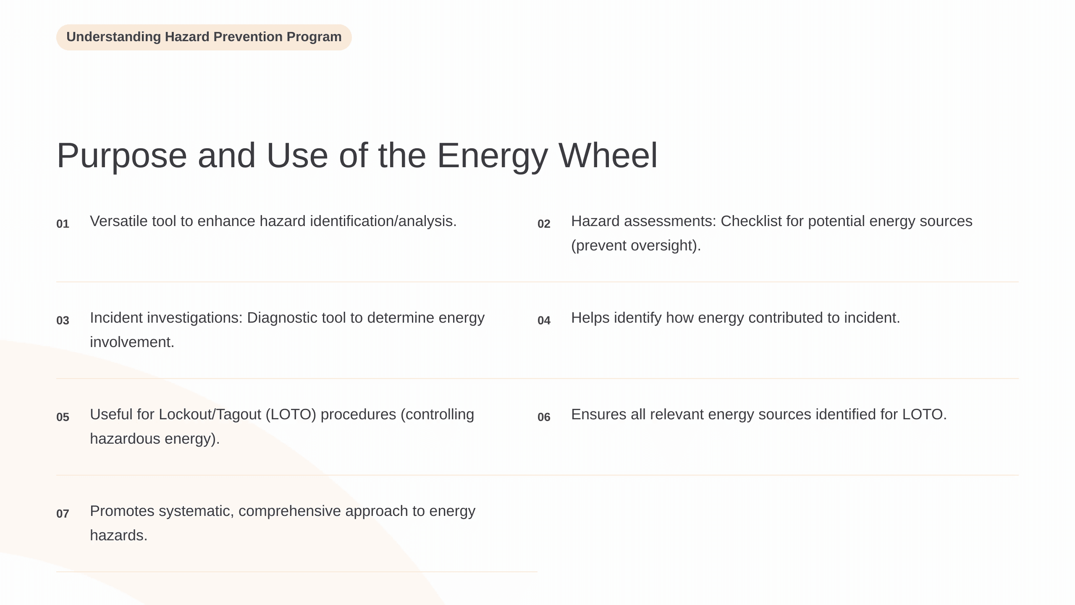
Task: Select Promotes systematic, comprehensive approach text
Action: pyautogui.click(x=283, y=523)
